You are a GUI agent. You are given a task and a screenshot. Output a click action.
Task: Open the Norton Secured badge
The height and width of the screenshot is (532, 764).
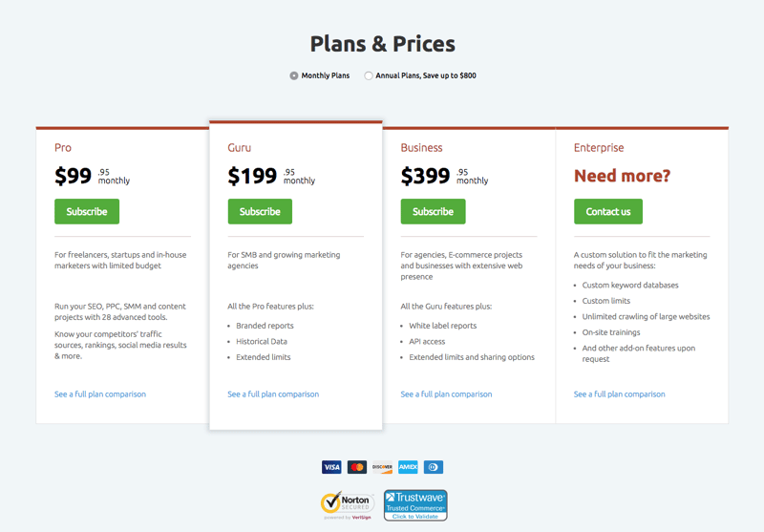pyautogui.click(x=348, y=505)
